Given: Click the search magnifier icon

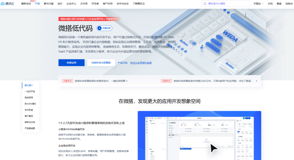Looking at the screenshot, I should click(x=205, y=4).
